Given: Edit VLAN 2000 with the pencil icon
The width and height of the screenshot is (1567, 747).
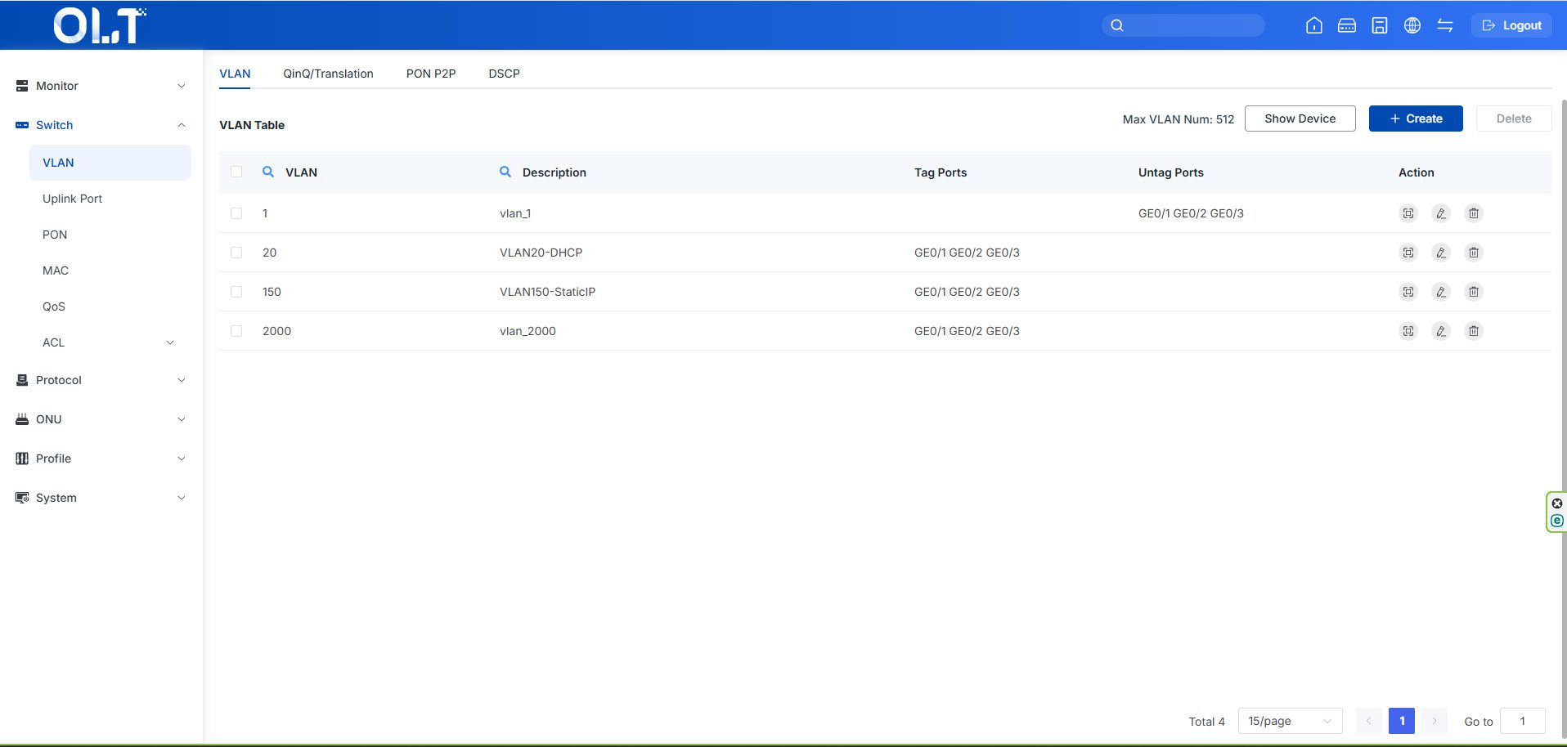Looking at the screenshot, I should (x=1441, y=331).
